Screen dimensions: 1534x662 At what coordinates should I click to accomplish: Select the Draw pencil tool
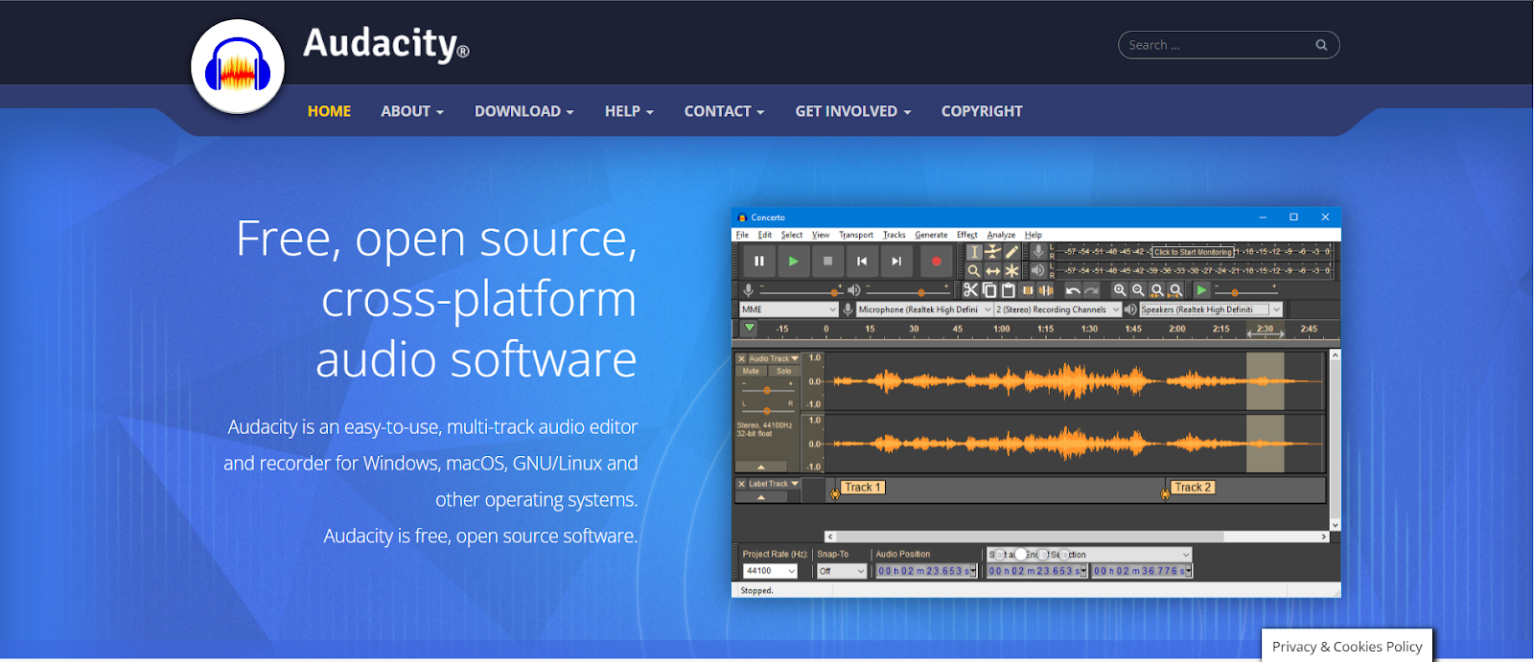(1011, 252)
